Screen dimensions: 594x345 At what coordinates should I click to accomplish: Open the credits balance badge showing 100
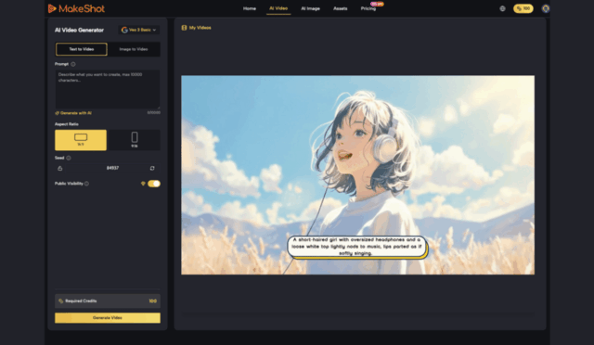(x=523, y=8)
